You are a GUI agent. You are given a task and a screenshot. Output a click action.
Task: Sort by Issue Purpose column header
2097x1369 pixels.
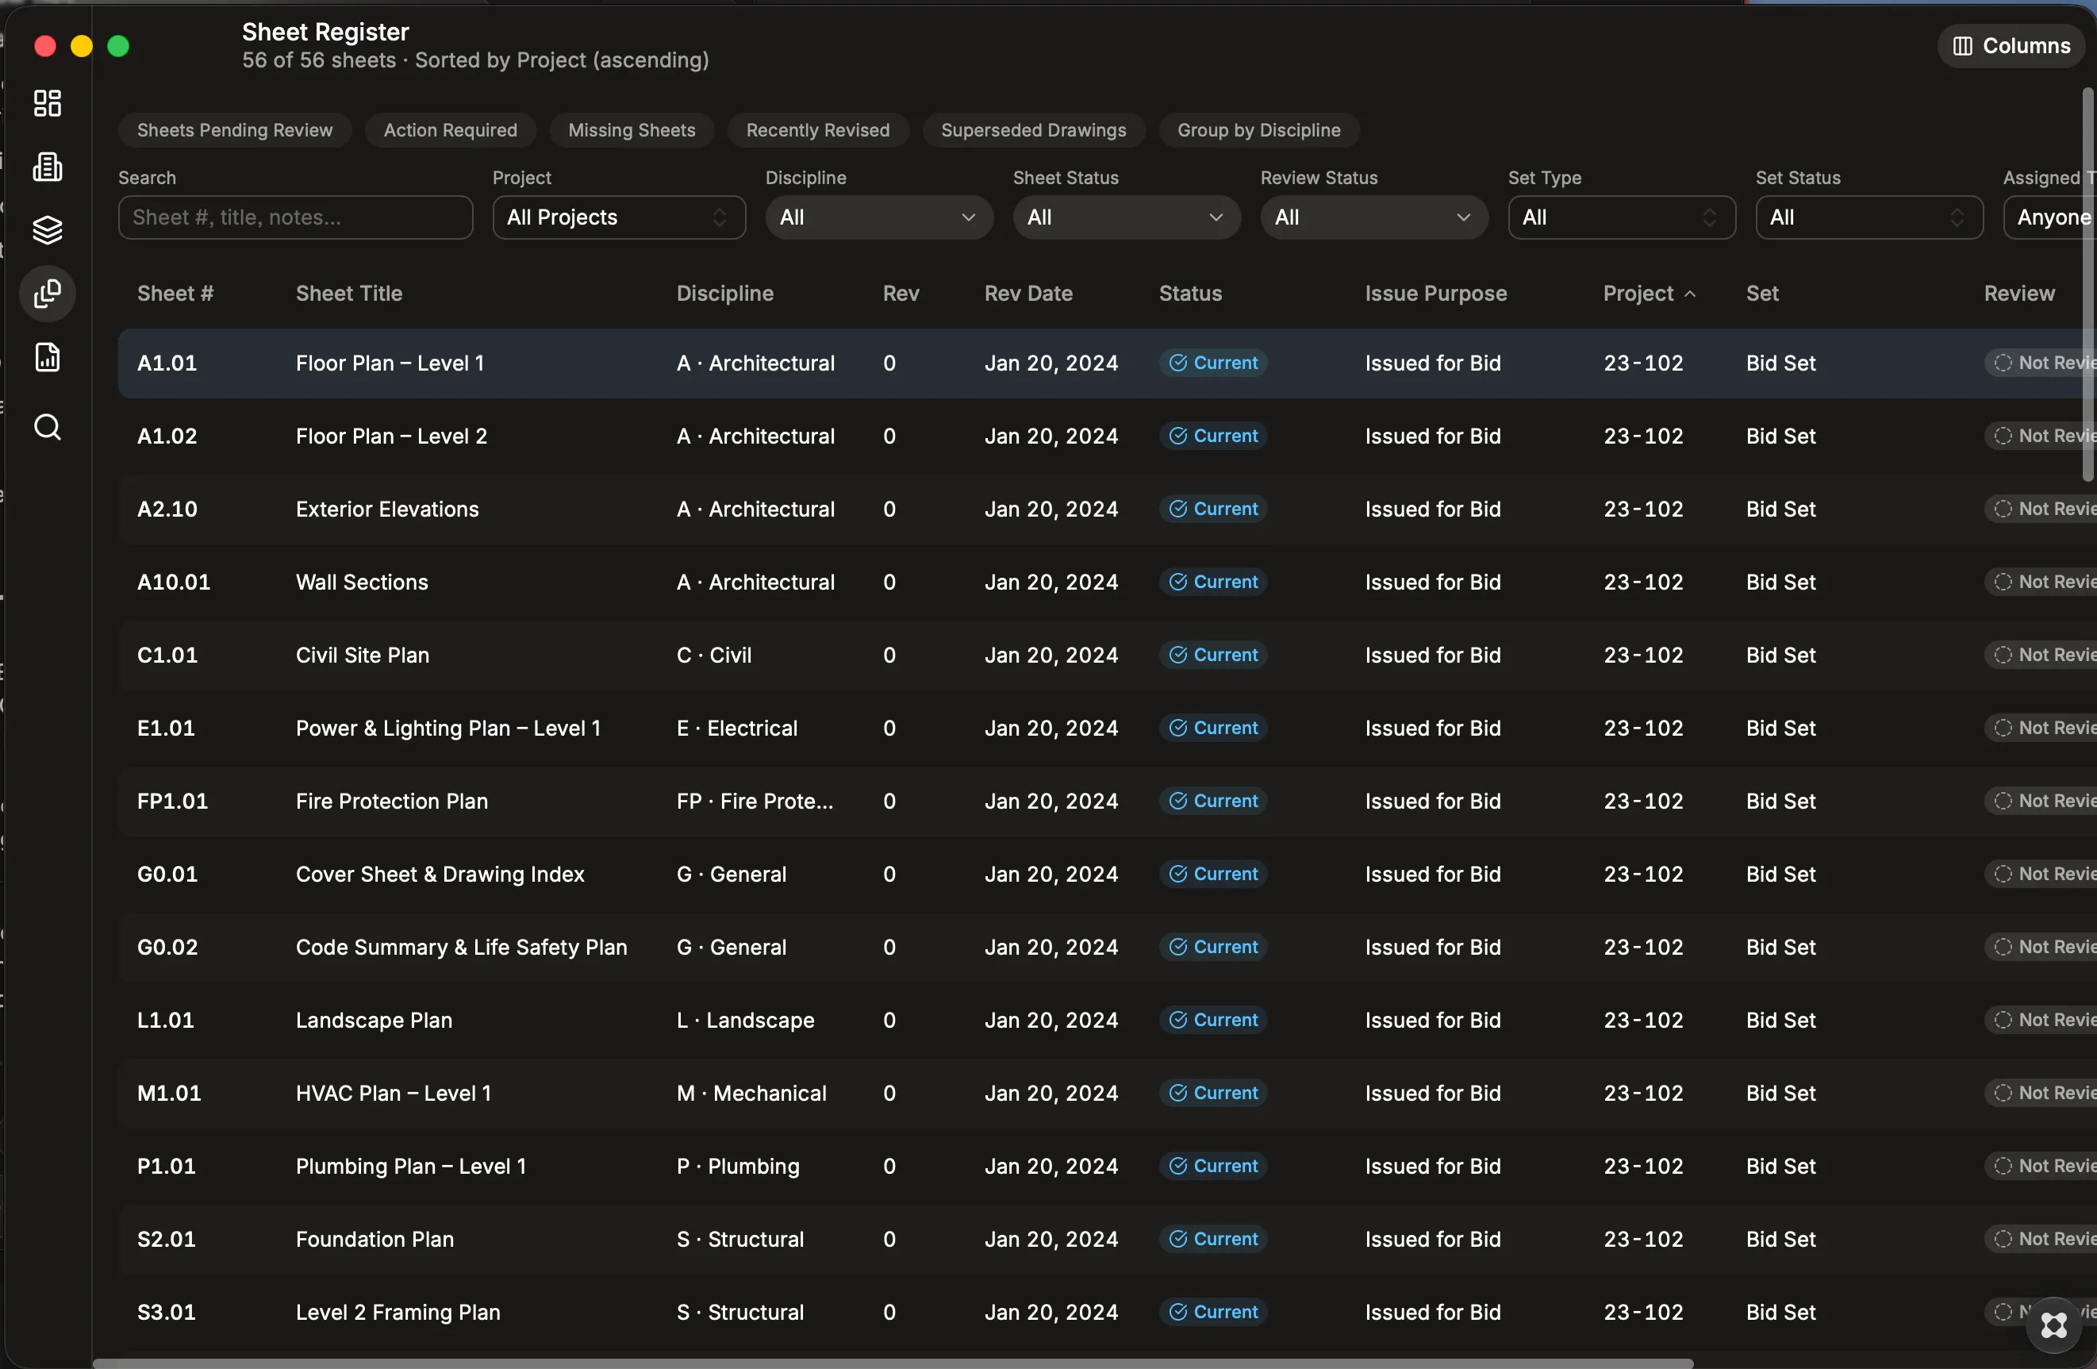click(1435, 294)
